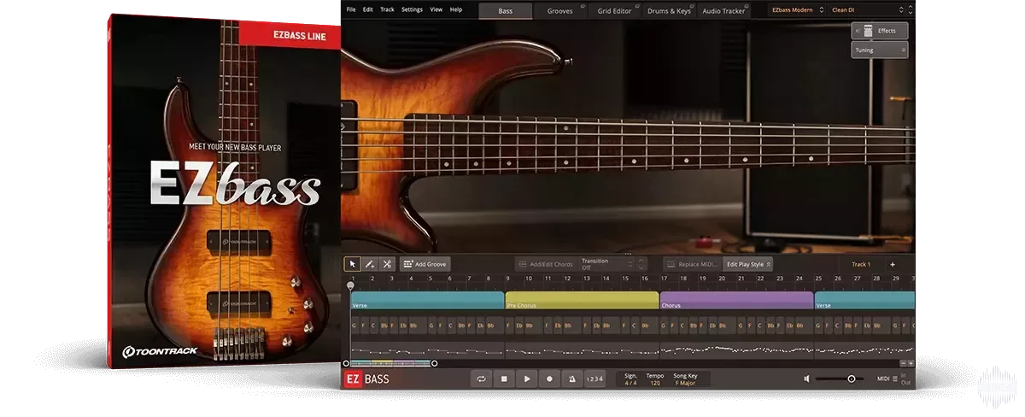Image resolution: width=1025 pixels, height=417 pixels.
Task: Open the EZbass Modern library dropdown
Action: (798, 10)
